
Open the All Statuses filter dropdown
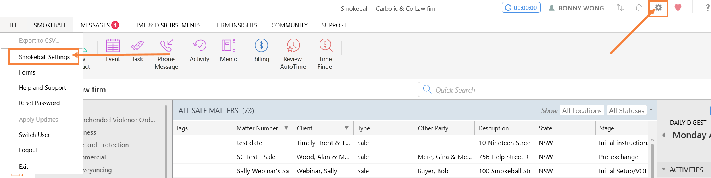pyautogui.click(x=626, y=111)
